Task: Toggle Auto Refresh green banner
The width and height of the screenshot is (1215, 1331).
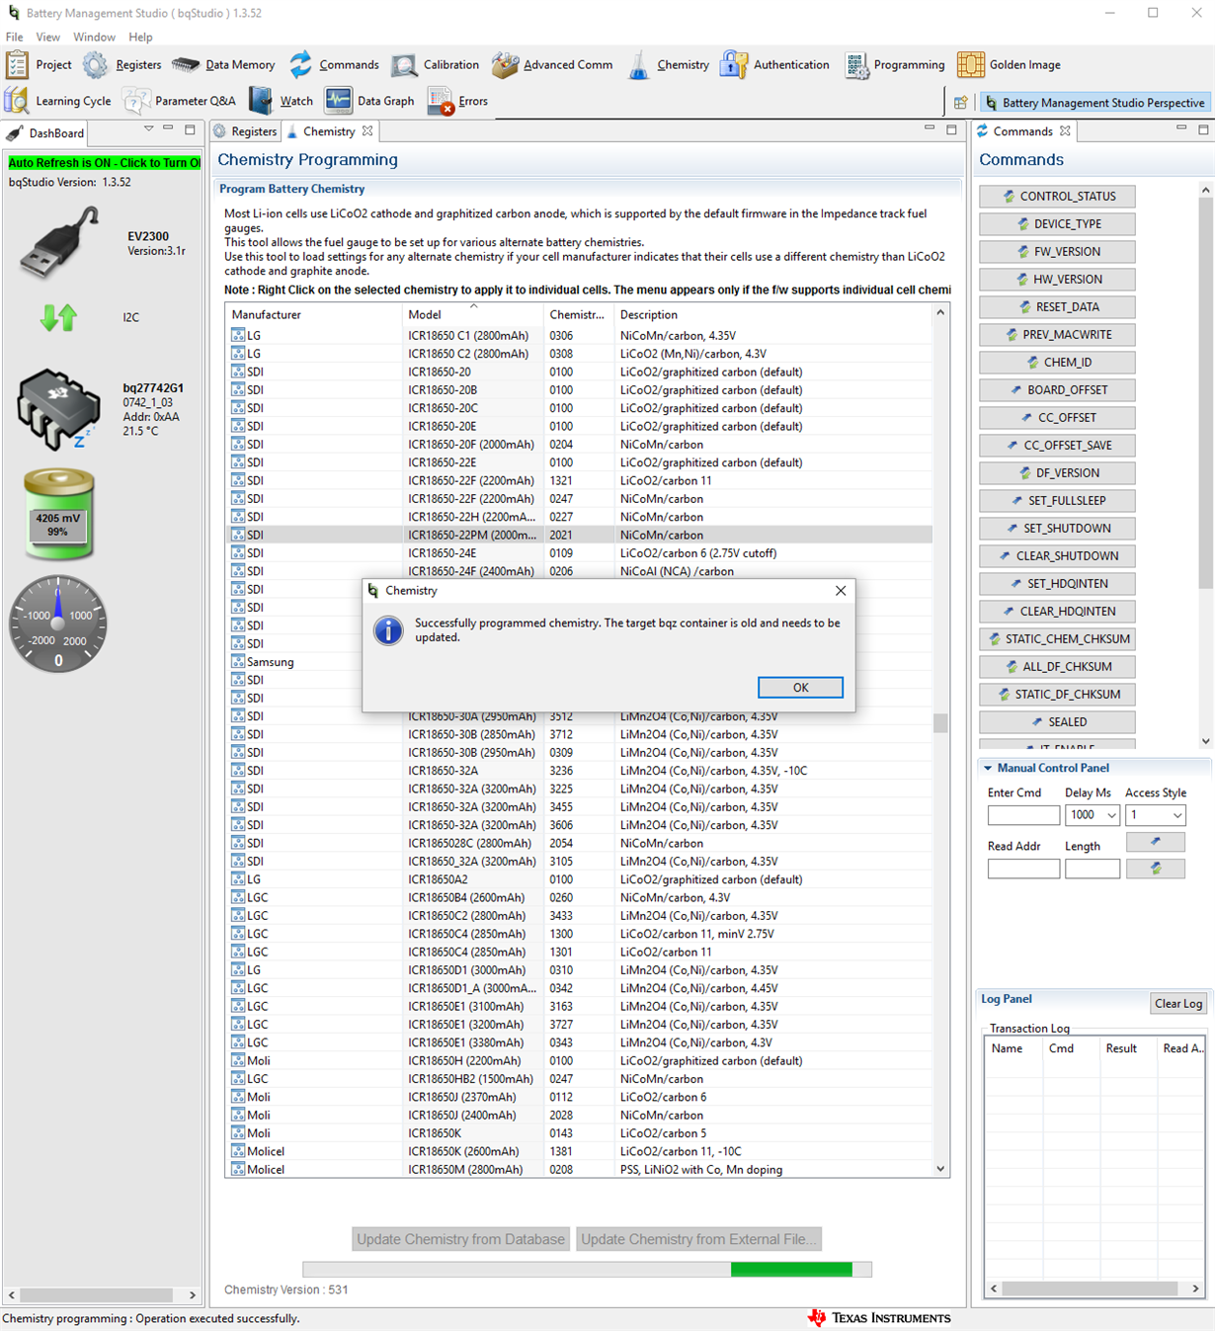Action: tap(104, 163)
